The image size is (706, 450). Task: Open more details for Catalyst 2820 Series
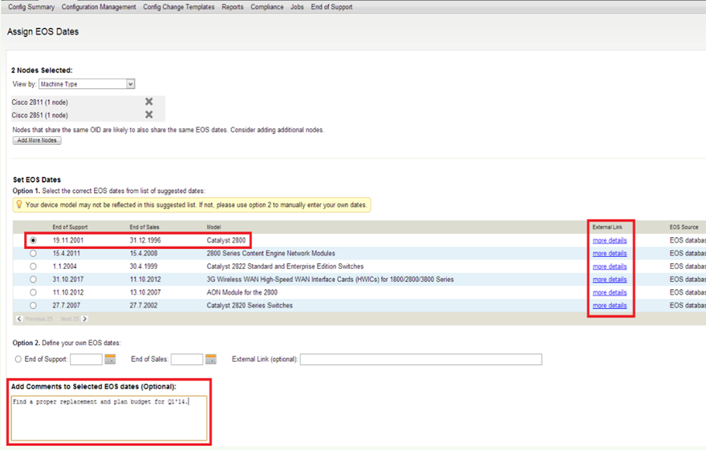coord(610,306)
